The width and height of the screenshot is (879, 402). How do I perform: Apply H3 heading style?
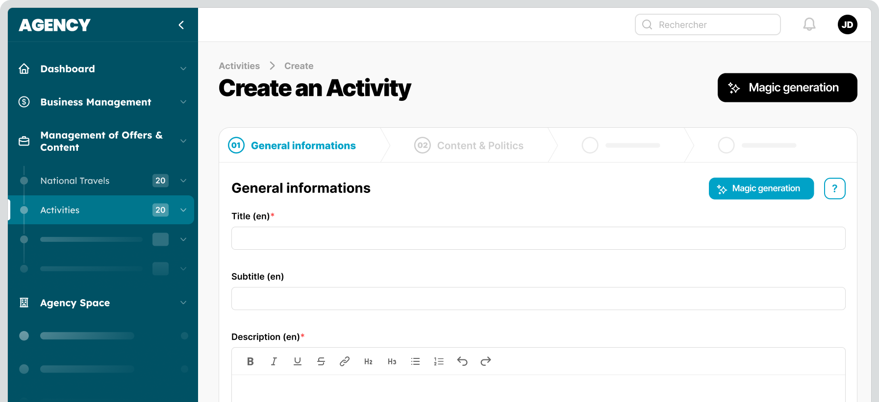(392, 361)
